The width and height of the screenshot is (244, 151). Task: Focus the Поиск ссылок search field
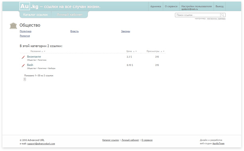pyautogui.click(x=197, y=15)
